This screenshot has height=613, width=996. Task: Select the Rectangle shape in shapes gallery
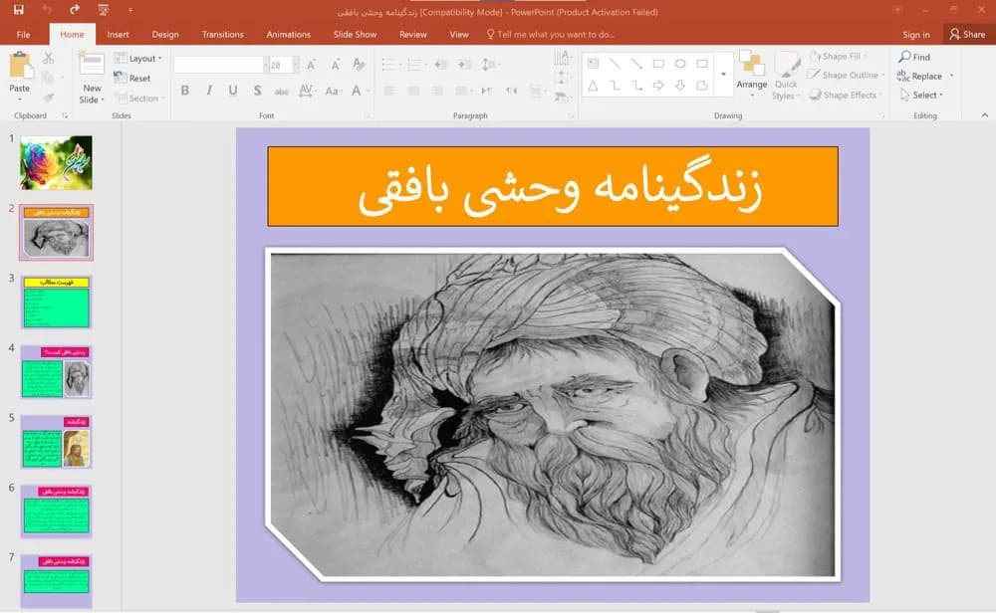pos(658,64)
